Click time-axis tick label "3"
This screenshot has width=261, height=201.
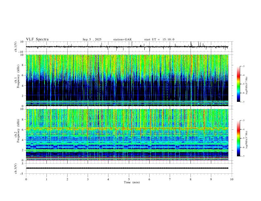88,179
